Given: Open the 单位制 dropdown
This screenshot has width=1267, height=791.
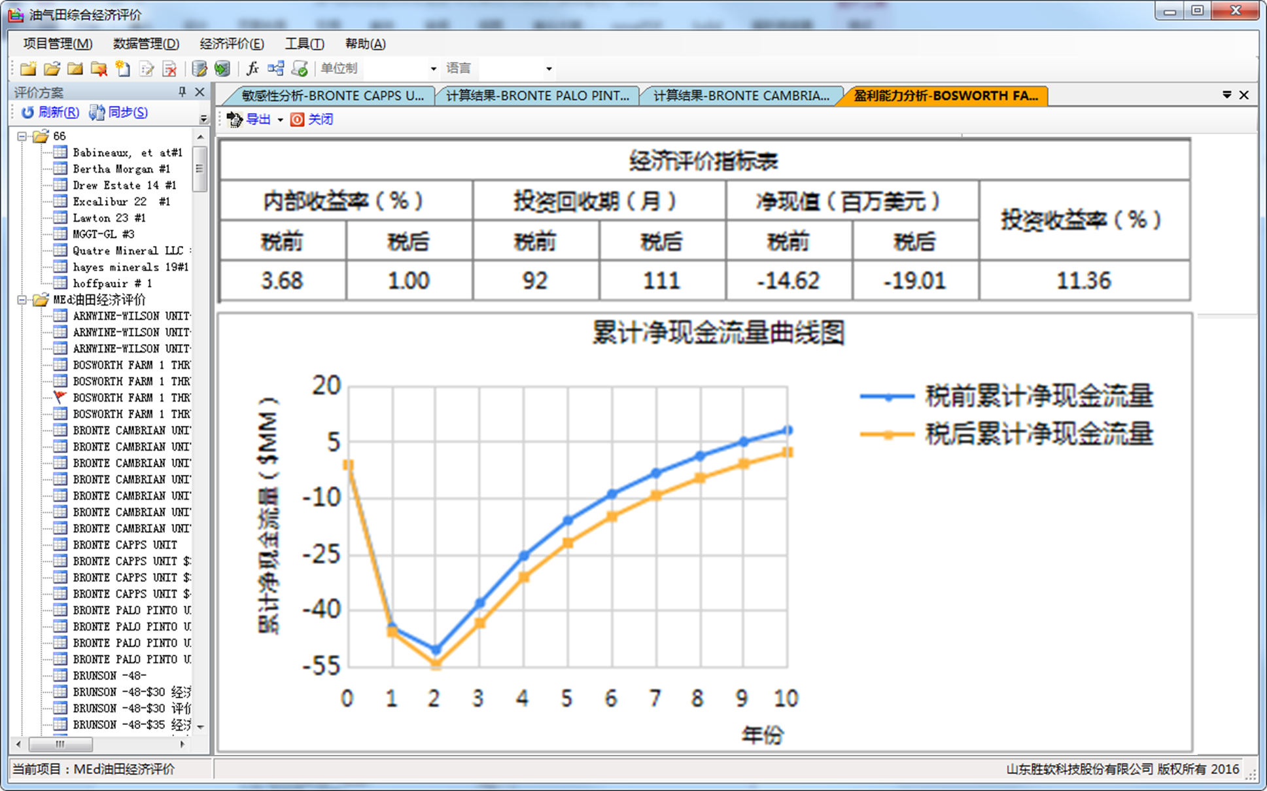Looking at the screenshot, I should click(x=433, y=69).
